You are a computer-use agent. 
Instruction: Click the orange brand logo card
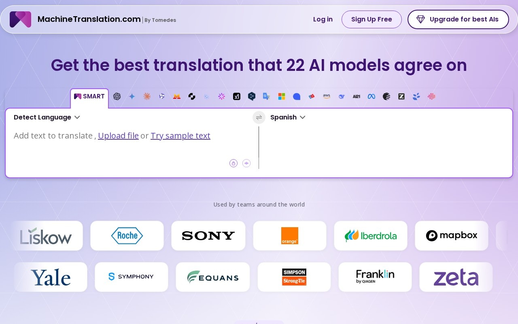point(290,236)
